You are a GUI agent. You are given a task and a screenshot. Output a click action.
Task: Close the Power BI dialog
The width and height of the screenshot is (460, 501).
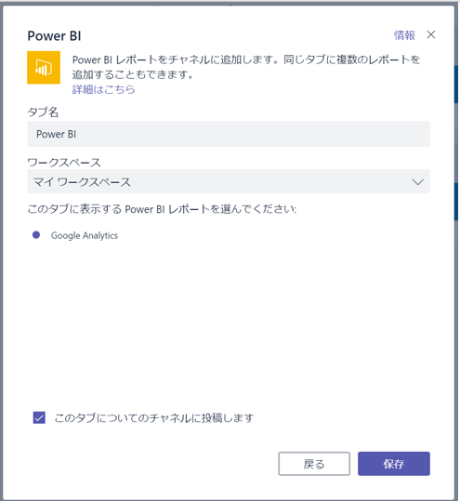click(x=431, y=34)
